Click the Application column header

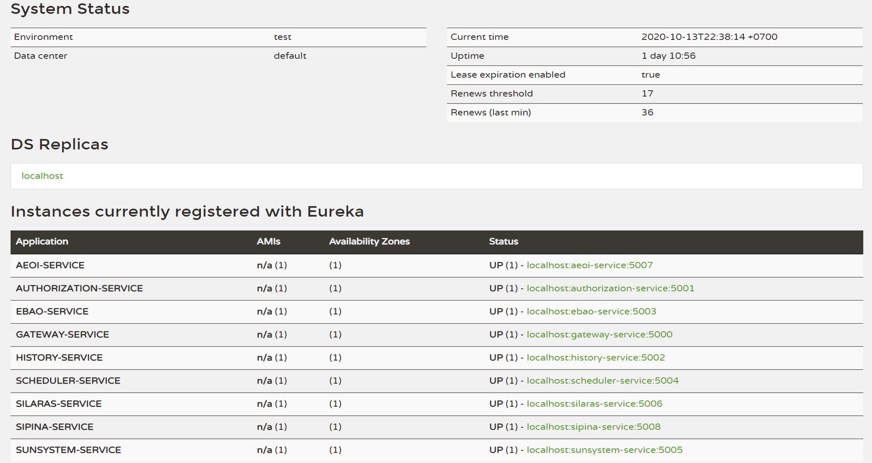[x=42, y=241]
